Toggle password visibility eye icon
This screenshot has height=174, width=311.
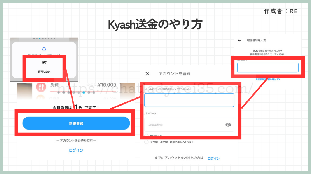click(228, 125)
